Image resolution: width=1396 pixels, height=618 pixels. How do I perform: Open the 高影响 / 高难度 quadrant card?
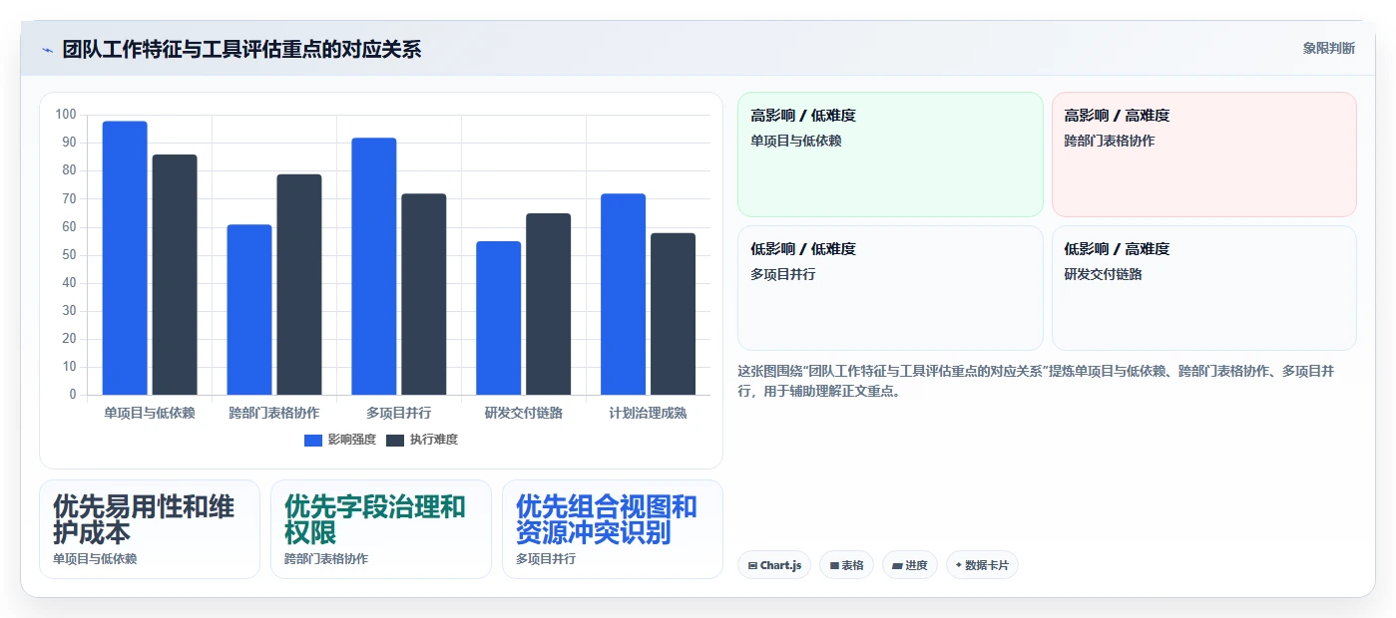coord(1204,154)
